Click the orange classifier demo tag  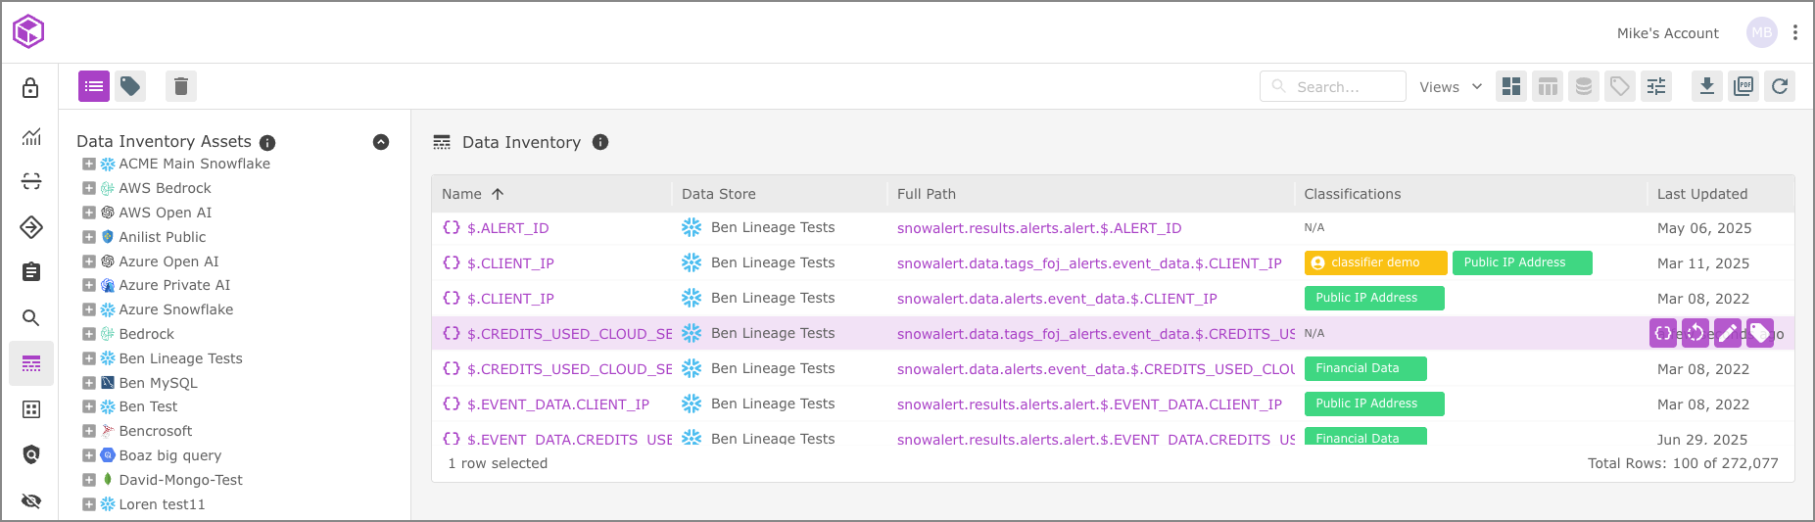[1375, 262]
